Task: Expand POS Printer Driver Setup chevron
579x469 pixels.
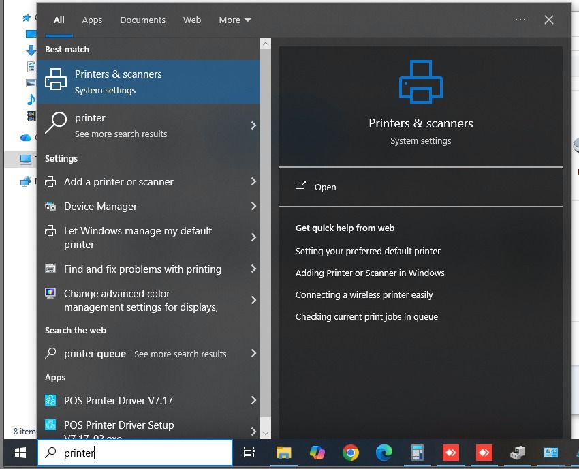Action: (x=253, y=431)
